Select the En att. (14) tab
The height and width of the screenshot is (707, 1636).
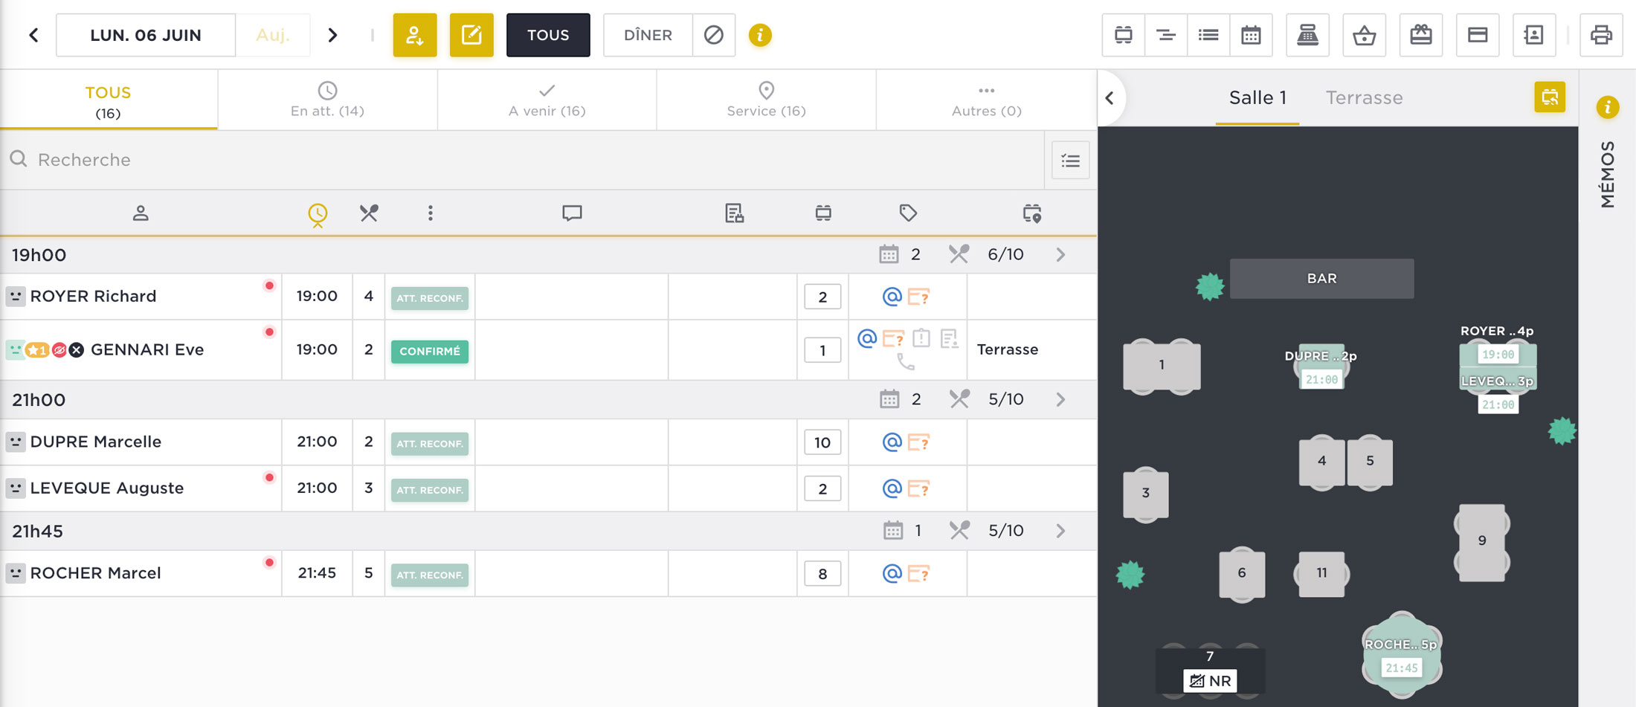327,100
